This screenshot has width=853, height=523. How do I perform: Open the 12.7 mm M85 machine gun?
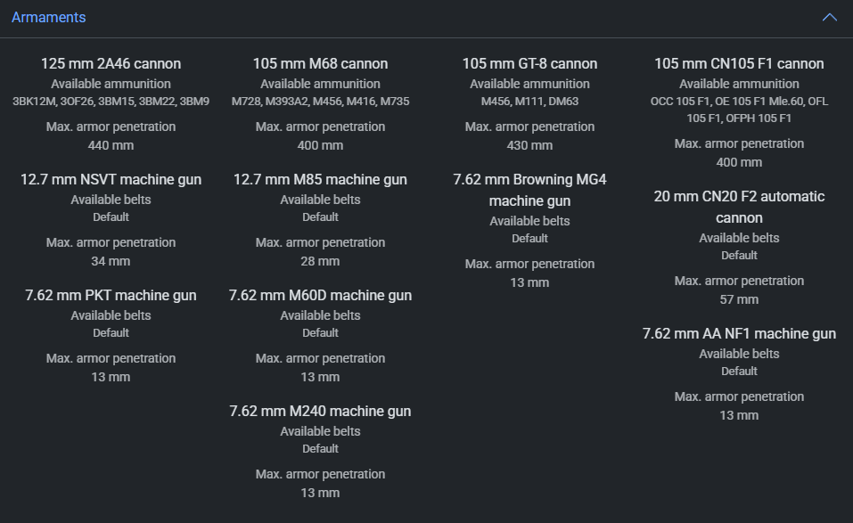point(320,180)
